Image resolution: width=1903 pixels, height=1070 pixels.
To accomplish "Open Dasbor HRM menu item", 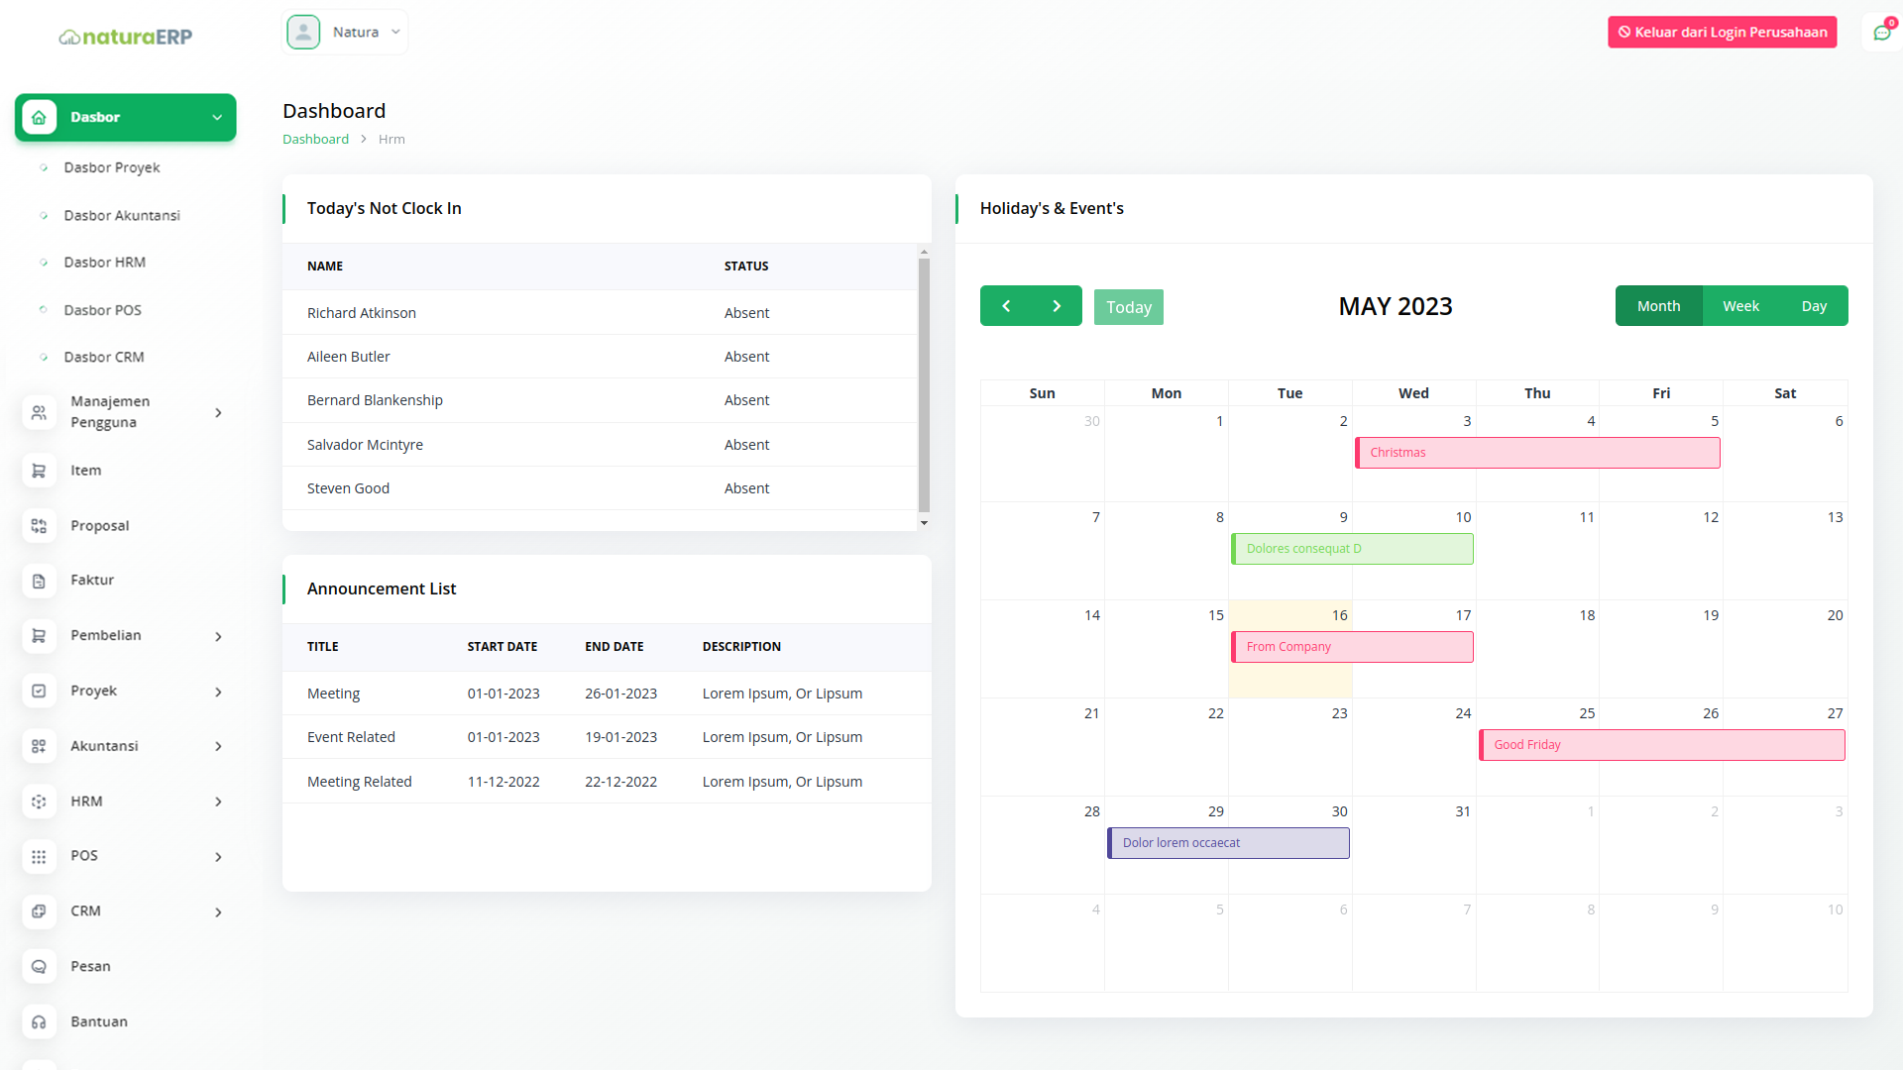I will click(x=104, y=263).
